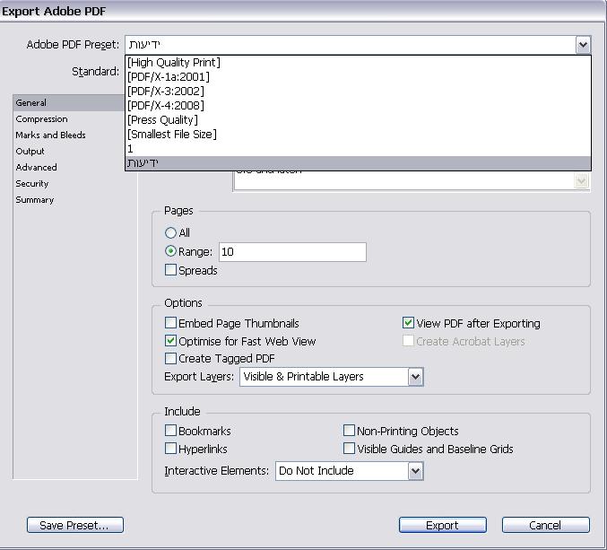Check the Hyperlinks include option
Screen dimensions: 607x550
171,449
